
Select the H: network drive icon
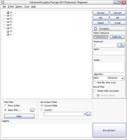(8, 31)
